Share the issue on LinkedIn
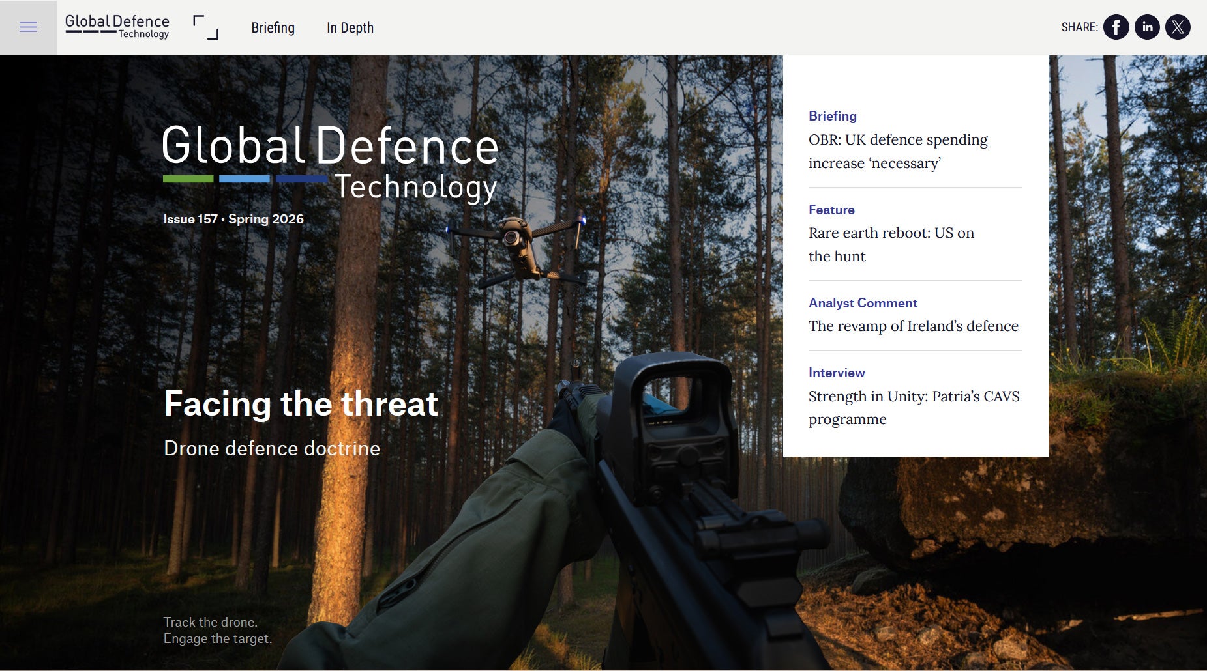Image resolution: width=1207 pixels, height=671 pixels. pos(1148,27)
